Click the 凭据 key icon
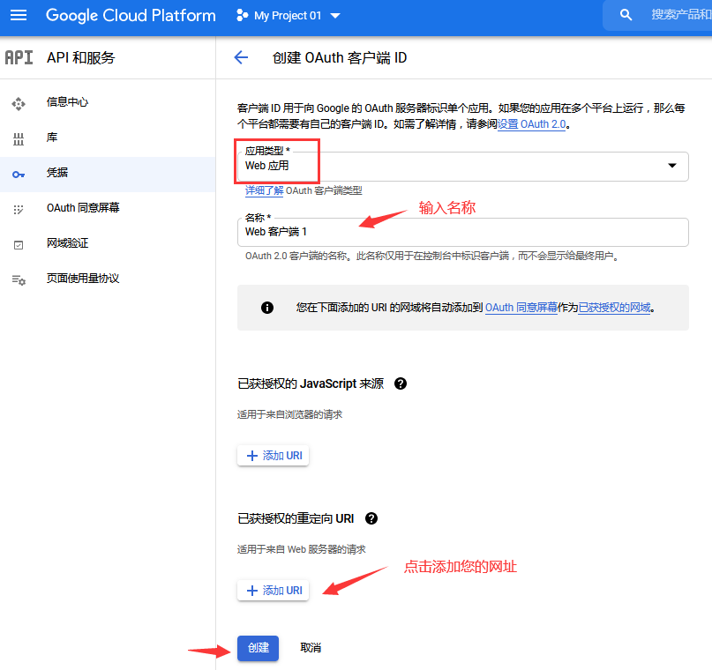Image resolution: width=712 pixels, height=670 pixels. click(19, 175)
